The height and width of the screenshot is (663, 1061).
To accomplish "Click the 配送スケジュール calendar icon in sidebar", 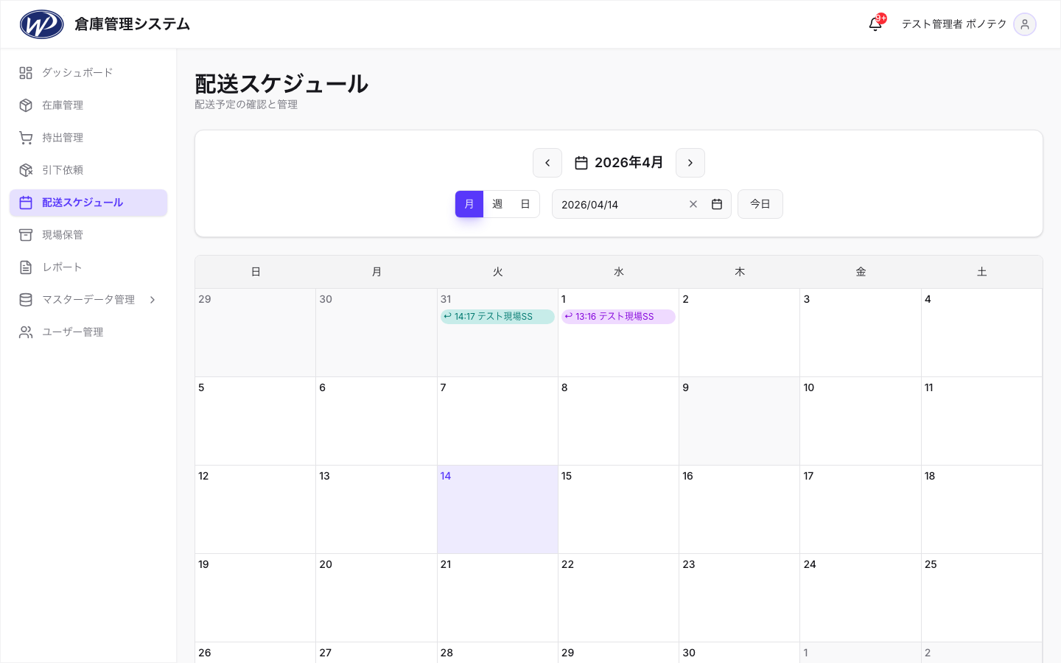I will (26, 203).
